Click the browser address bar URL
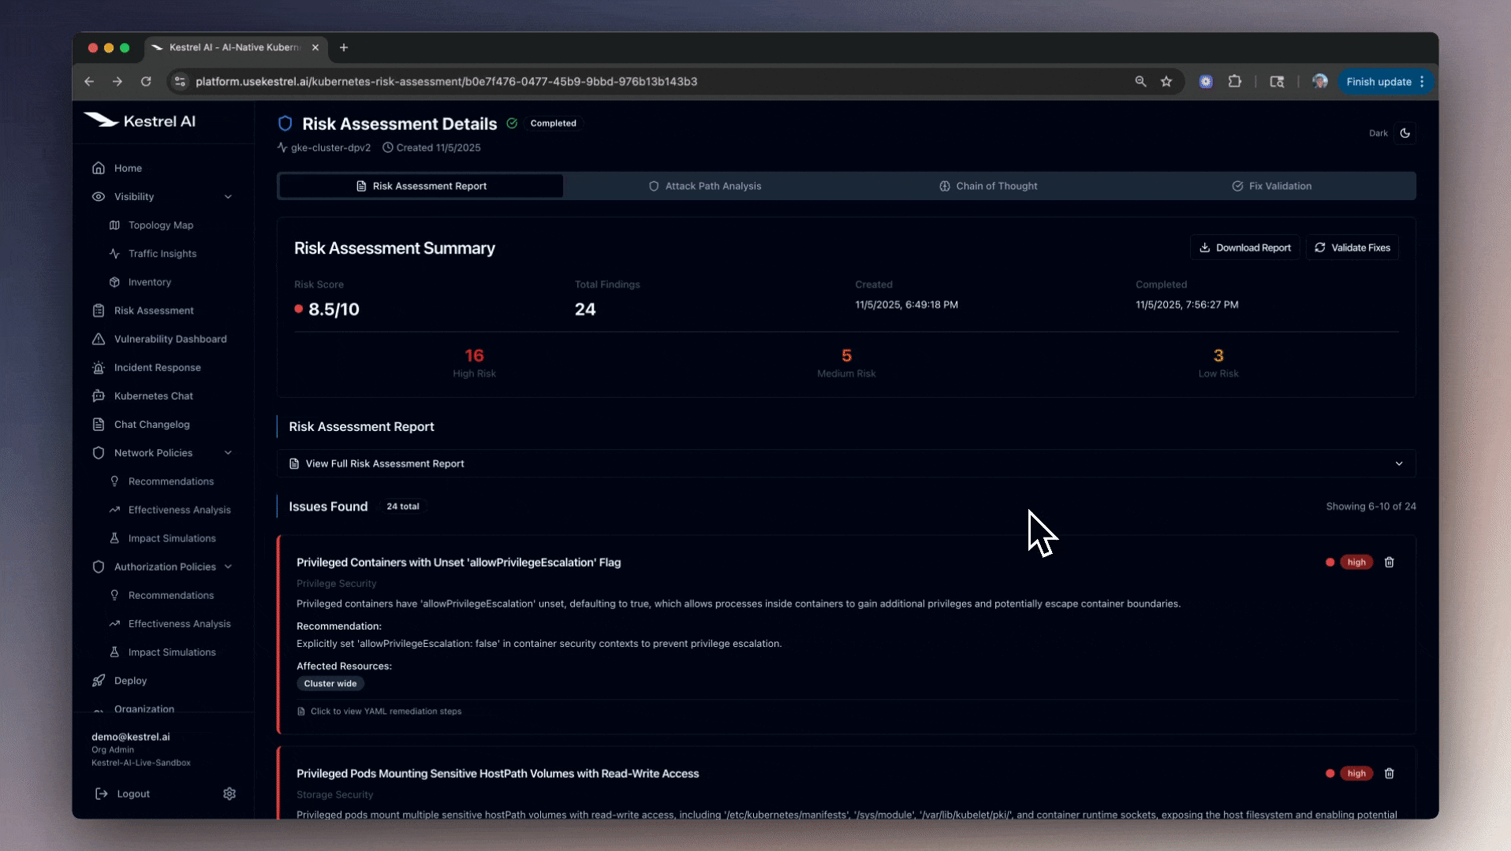Screen dimensions: 1511x851 coord(446,82)
